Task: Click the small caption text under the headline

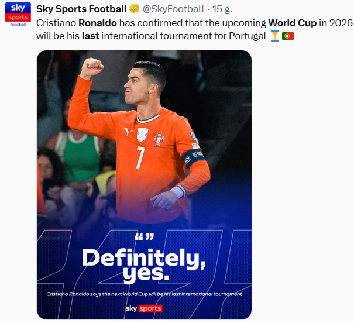Action: [x=144, y=294]
